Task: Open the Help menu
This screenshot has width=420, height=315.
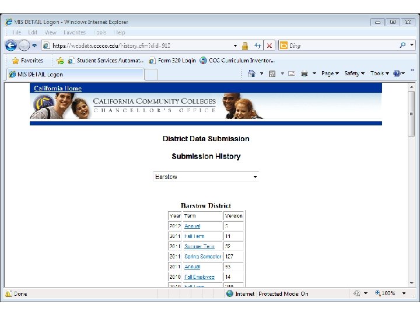Action: 120,33
